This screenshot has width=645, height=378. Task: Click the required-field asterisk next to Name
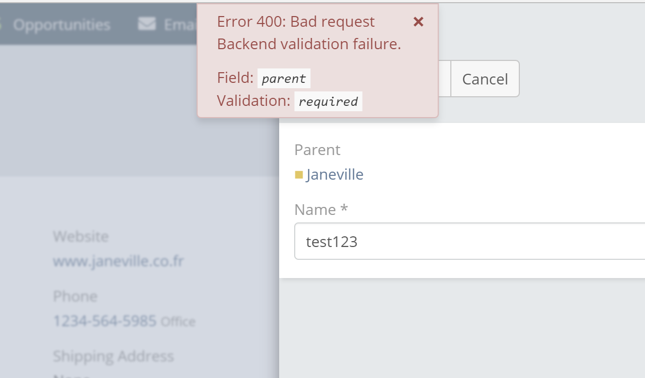pos(344,210)
